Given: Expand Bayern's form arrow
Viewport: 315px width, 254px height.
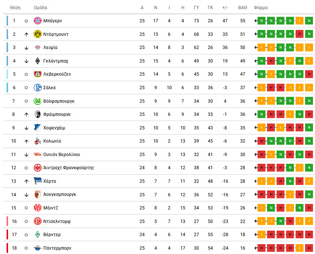Looking at the screenshot, I should pos(256,21).
